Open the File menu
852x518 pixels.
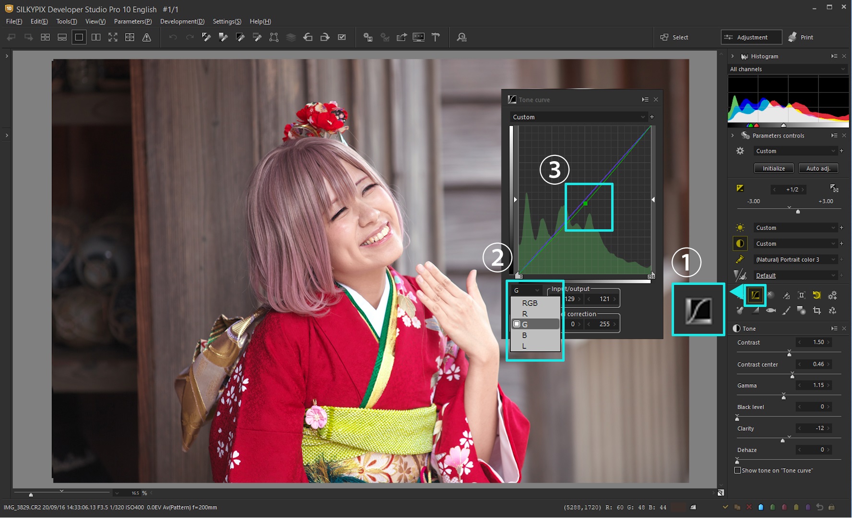point(14,22)
